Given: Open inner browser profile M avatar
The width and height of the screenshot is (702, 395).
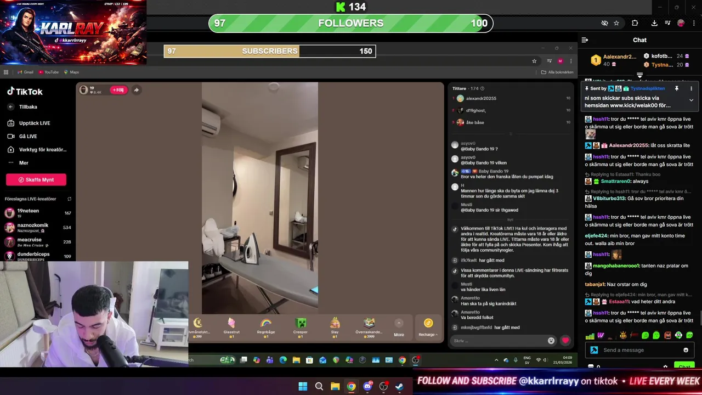Looking at the screenshot, I should pos(560,61).
